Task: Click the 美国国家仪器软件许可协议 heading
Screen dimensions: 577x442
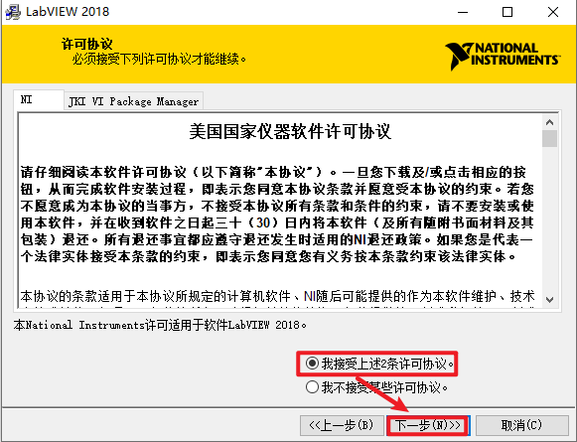Action: [290, 131]
